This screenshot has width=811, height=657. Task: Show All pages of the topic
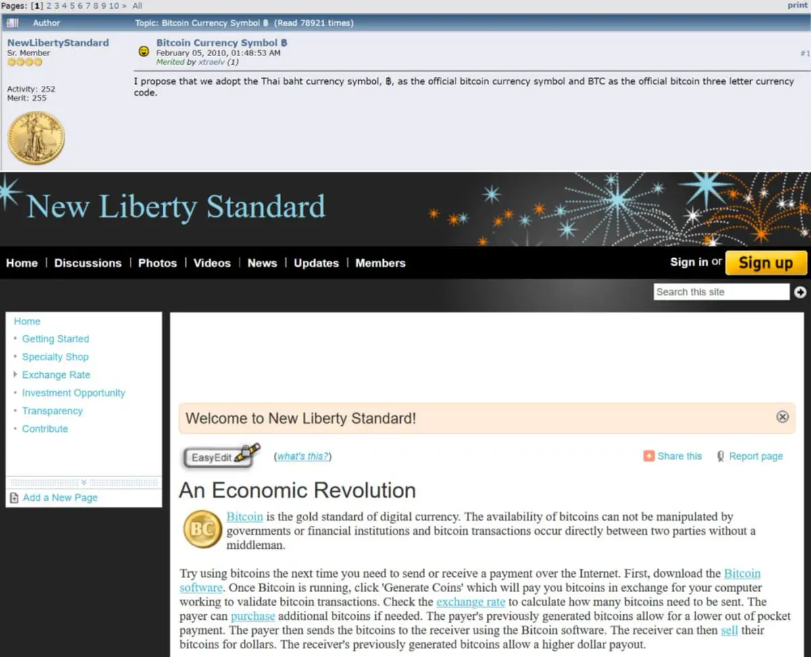137,5
